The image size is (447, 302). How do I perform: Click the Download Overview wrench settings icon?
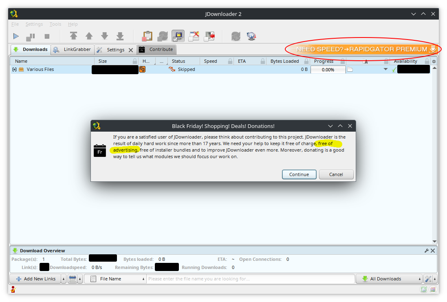pos(427,251)
